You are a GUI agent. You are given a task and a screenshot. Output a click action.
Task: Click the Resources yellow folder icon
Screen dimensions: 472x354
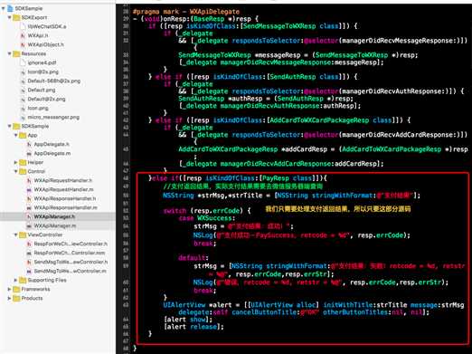[x=16, y=53]
